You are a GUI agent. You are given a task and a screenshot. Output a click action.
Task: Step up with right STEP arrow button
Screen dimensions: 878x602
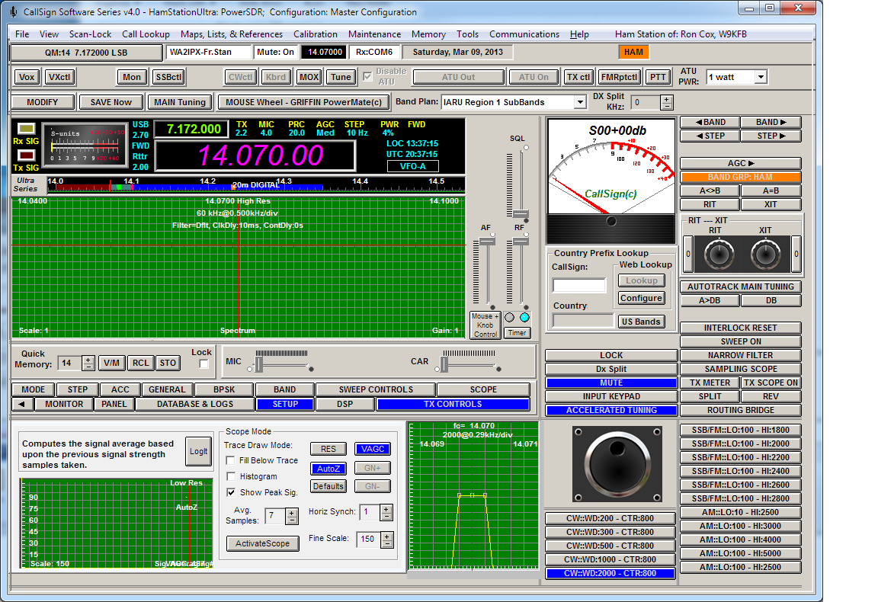(x=771, y=136)
